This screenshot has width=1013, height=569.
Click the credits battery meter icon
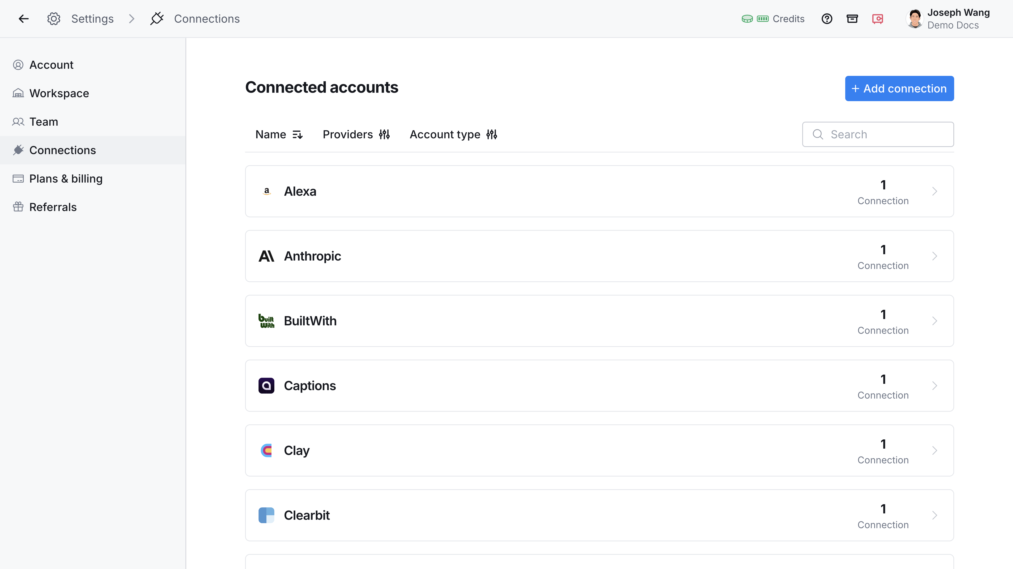pos(763,18)
